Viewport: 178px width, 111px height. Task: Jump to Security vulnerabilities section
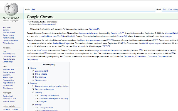click(x=50, y=95)
